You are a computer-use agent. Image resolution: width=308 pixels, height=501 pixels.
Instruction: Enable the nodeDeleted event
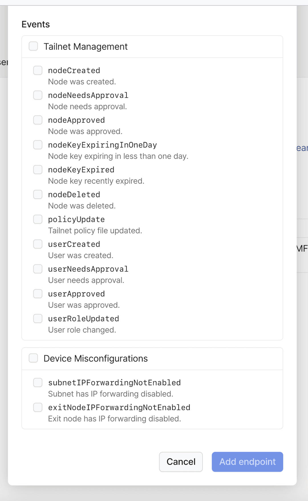(x=38, y=194)
